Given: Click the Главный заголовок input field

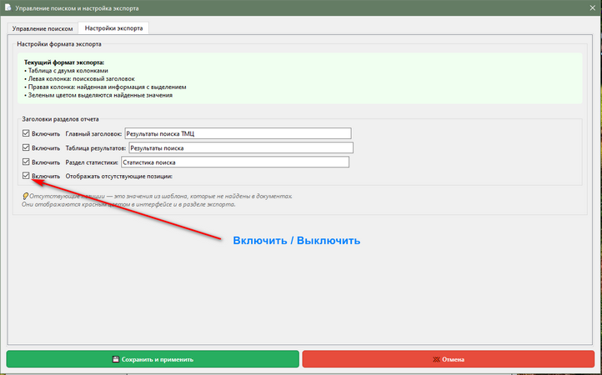Looking at the screenshot, I should (238, 133).
